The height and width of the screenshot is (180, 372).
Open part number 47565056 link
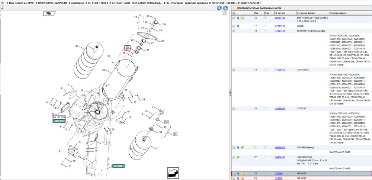tap(280, 70)
